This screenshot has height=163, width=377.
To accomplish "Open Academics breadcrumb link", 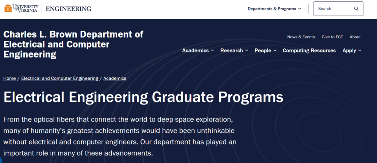I will pos(115,78).
